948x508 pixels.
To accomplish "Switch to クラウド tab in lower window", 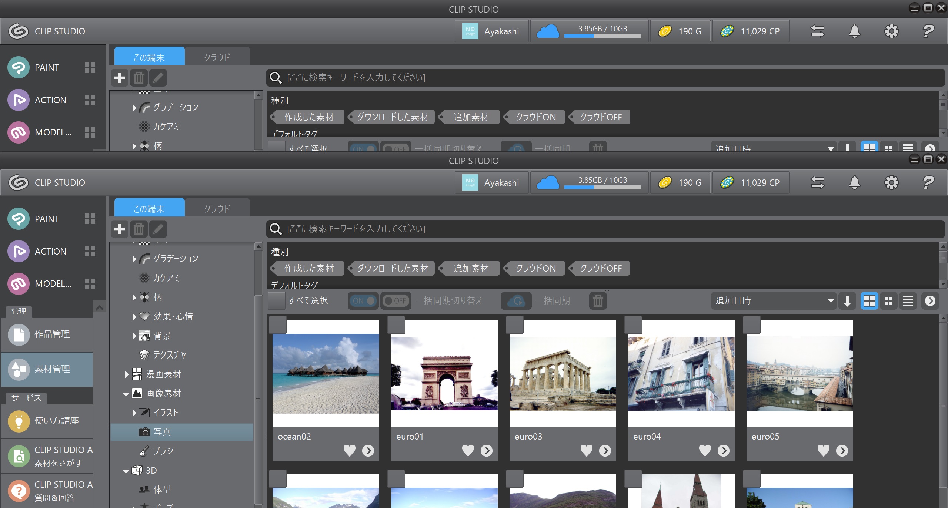I will 217,209.
